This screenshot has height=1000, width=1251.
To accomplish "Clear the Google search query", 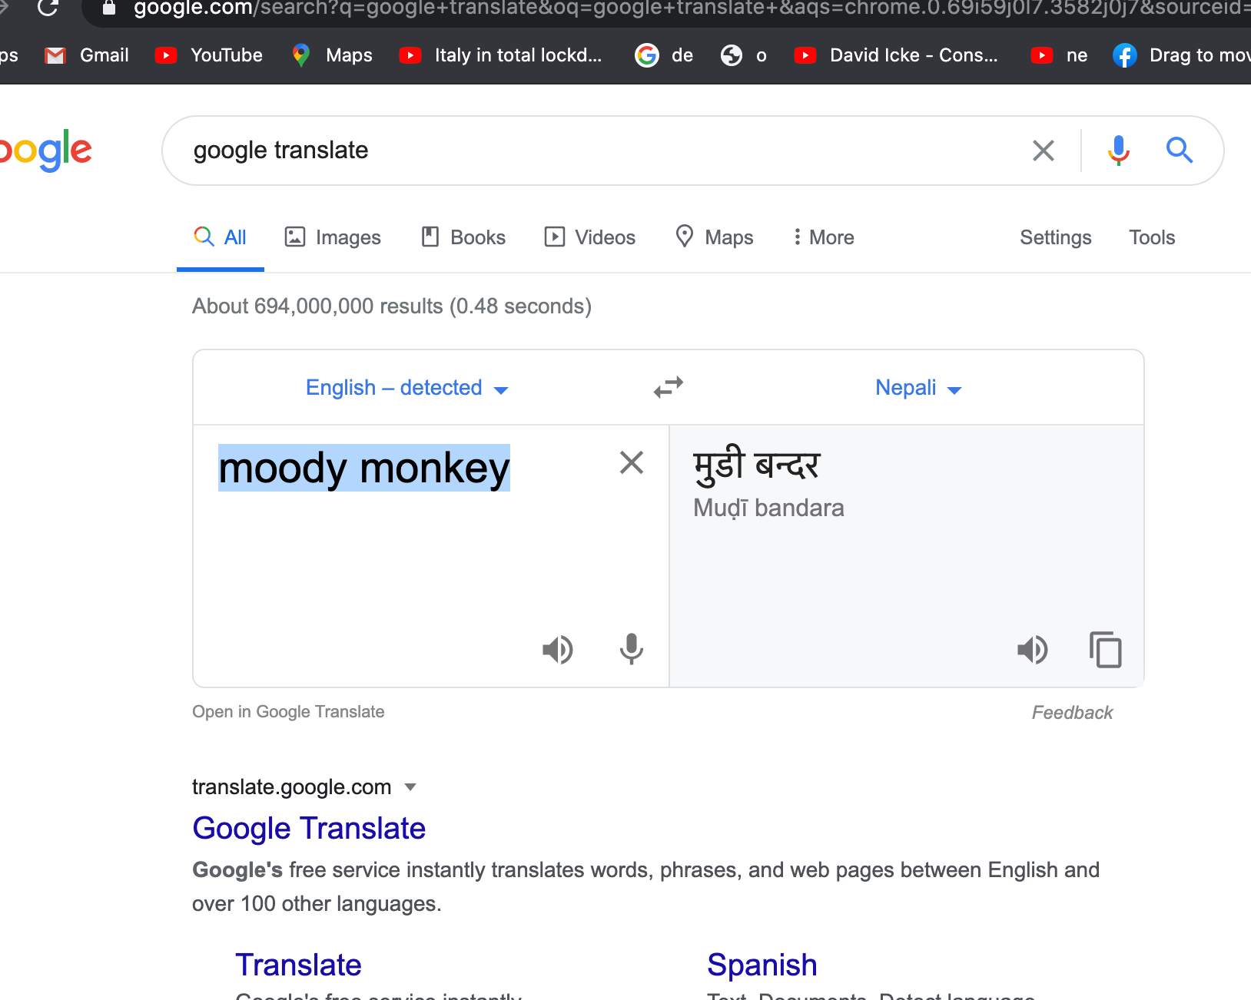I will point(1044,151).
